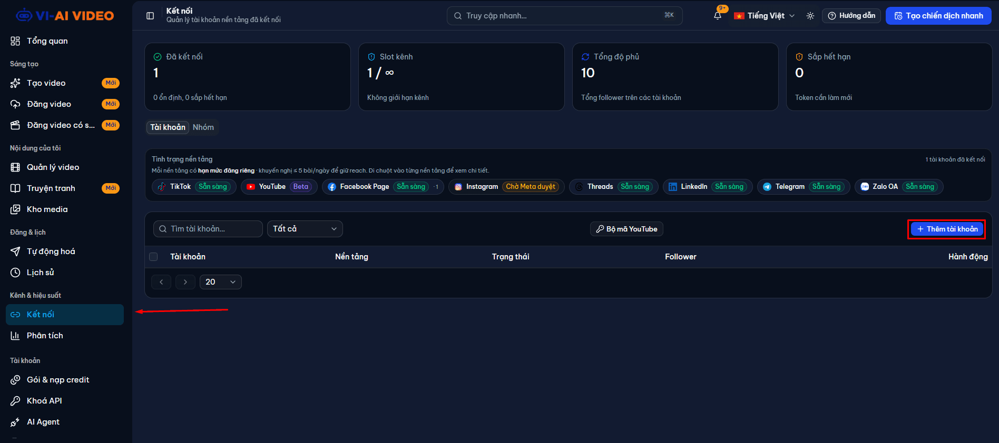Click Tạo chiến dịch nhanh button

(938, 16)
